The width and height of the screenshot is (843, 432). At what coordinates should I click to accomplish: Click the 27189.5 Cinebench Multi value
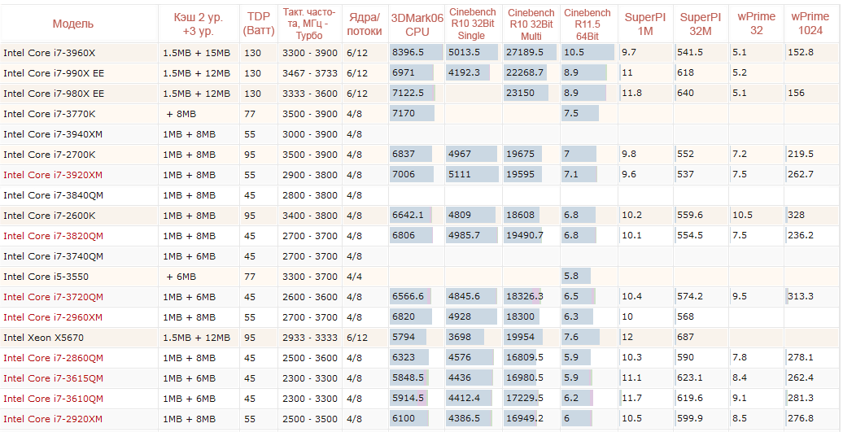click(524, 52)
